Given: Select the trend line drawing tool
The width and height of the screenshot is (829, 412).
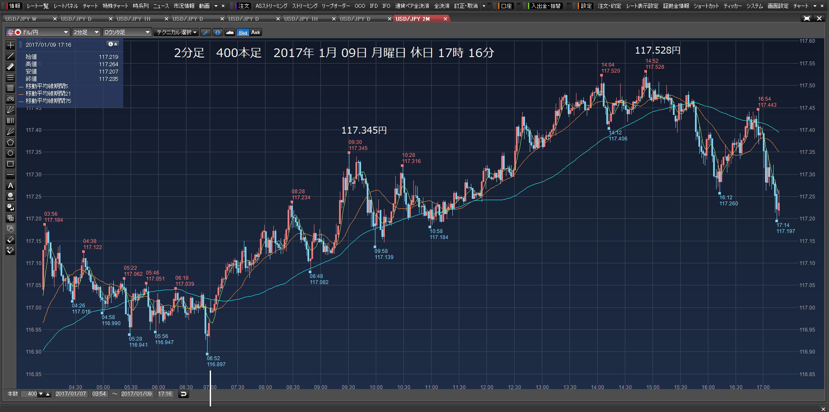Looking at the screenshot, I should coord(10,56).
